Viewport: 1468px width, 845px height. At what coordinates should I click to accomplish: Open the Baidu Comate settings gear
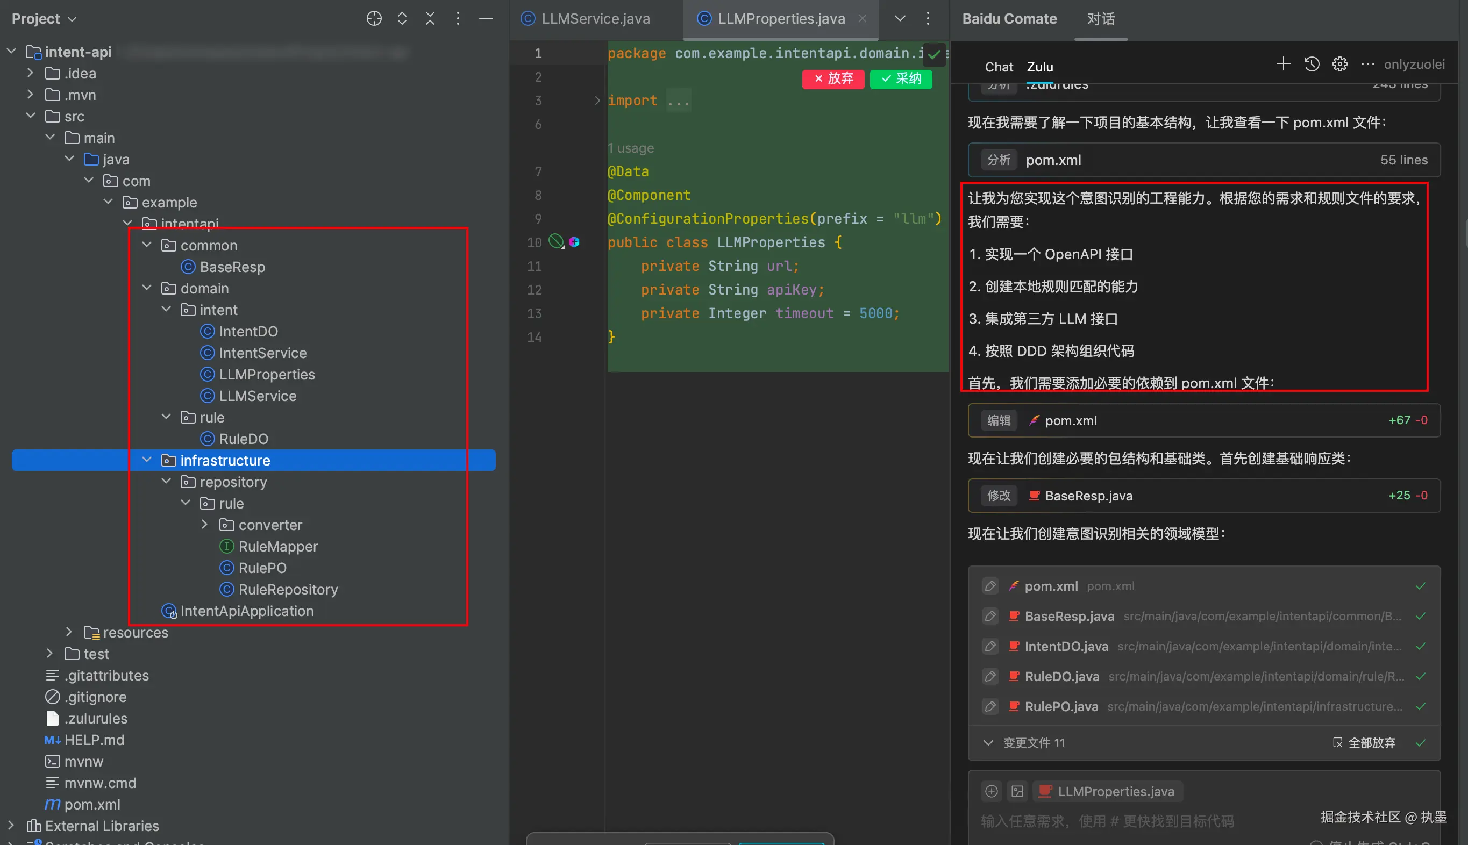tap(1339, 64)
